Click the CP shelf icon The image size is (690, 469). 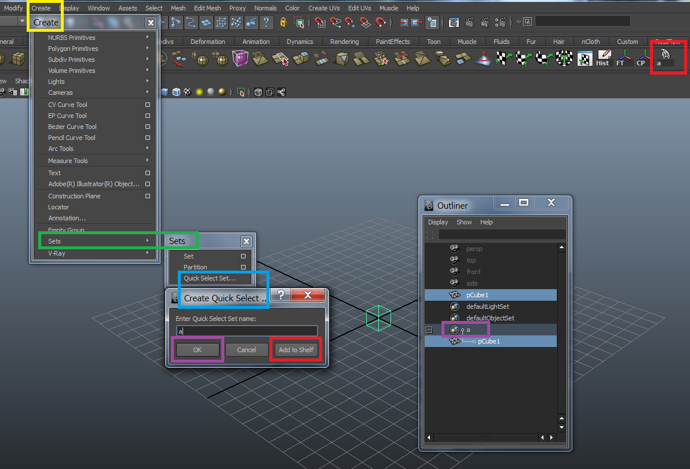click(642, 58)
